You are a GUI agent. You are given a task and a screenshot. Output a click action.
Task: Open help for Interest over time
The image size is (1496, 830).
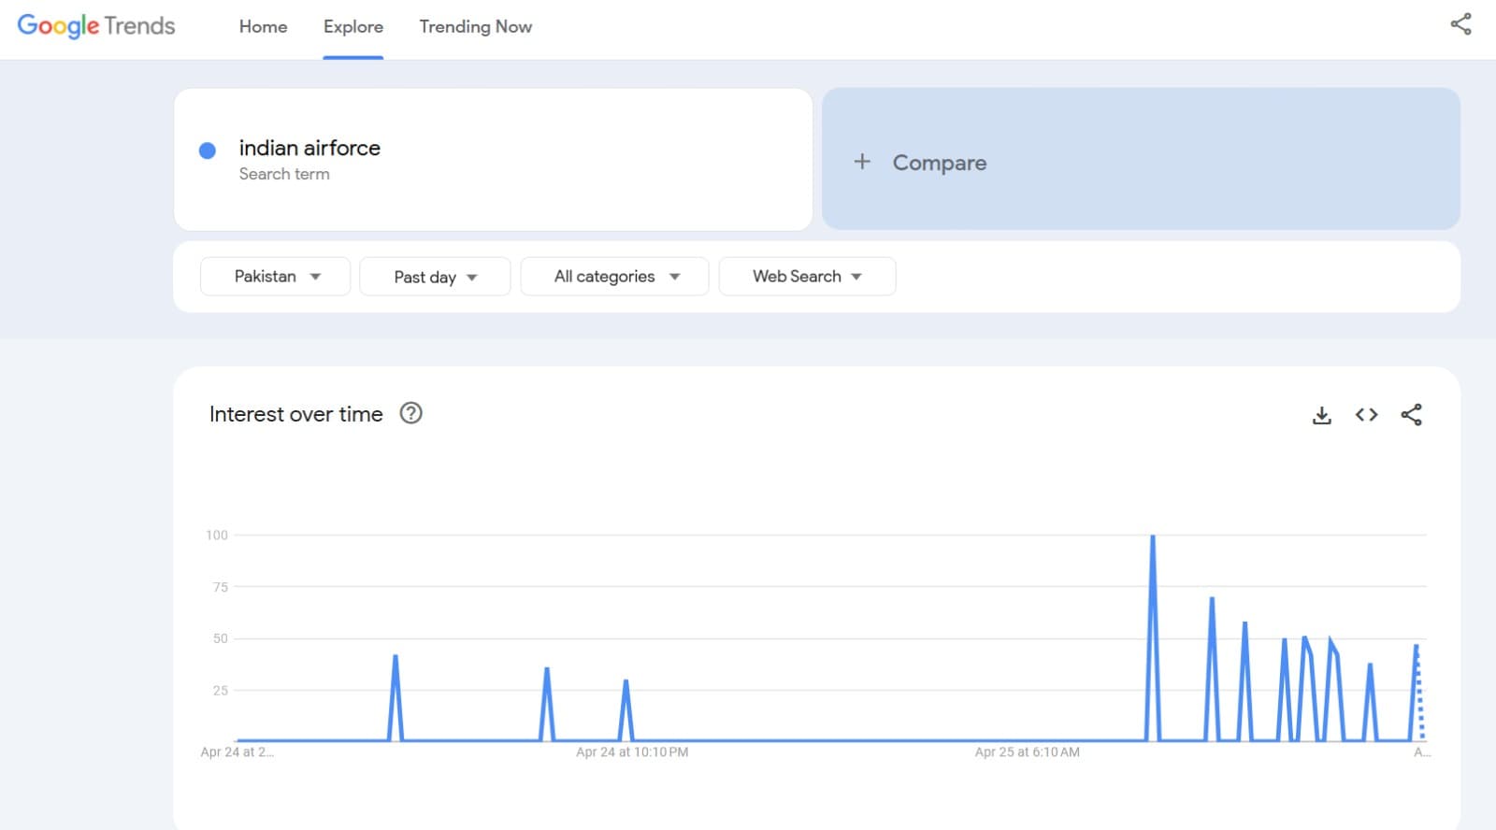[x=410, y=413]
